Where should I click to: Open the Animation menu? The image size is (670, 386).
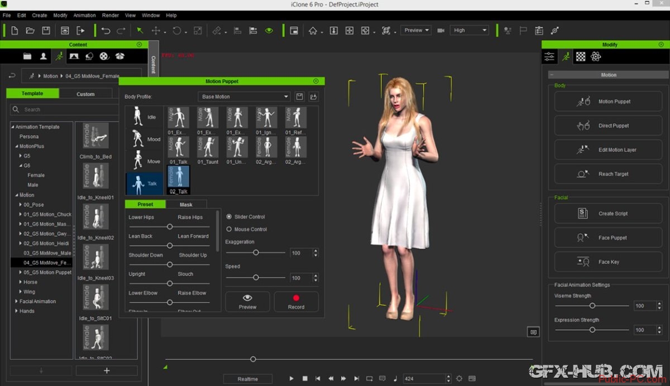(84, 15)
